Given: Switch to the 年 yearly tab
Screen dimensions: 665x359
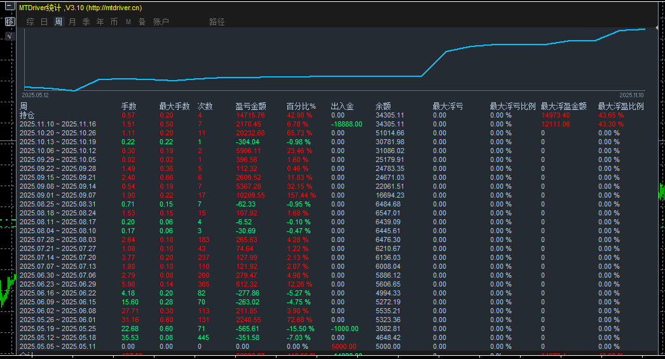Looking at the screenshot, I should coord(100,22).
